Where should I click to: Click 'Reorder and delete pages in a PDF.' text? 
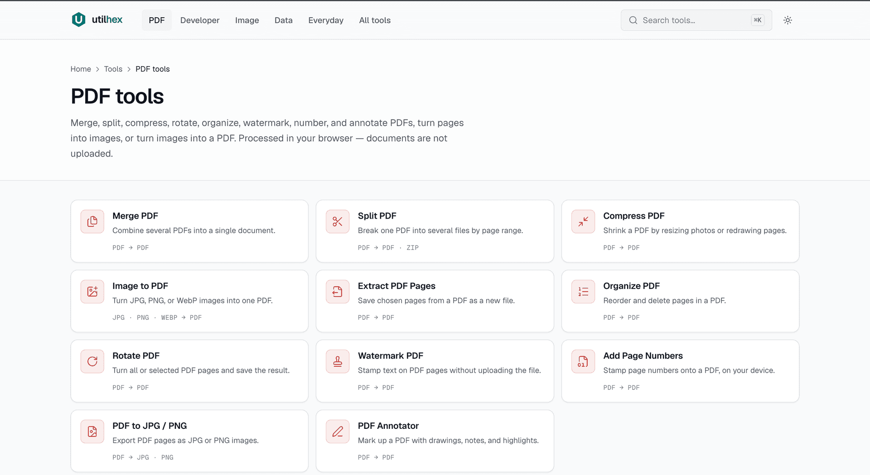point(664,301)
